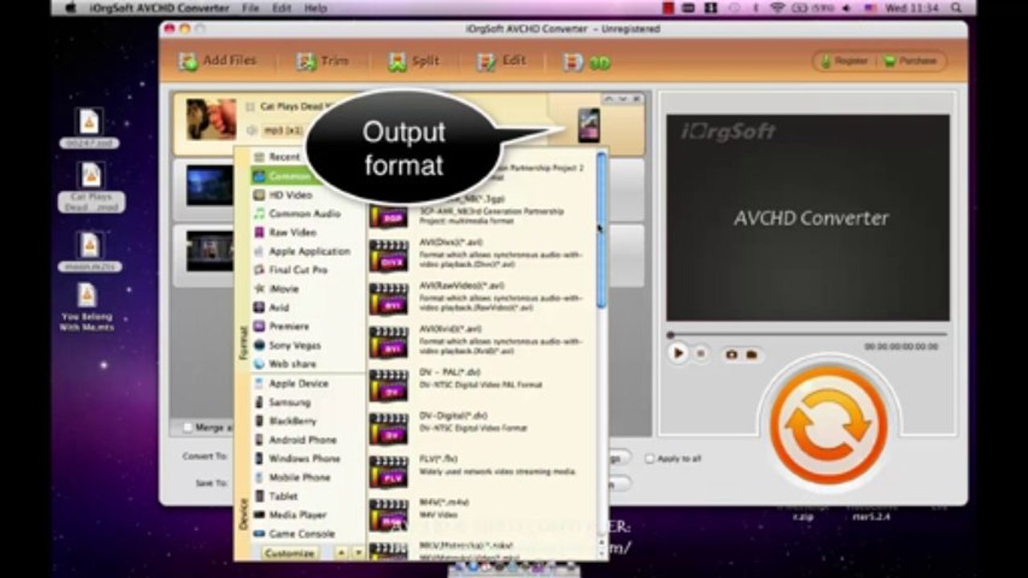Open the snapshot folder icon

point(752,354)
